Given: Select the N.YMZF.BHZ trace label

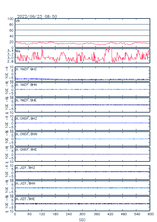Looking at the screenshot, I should tap(26, 69).
